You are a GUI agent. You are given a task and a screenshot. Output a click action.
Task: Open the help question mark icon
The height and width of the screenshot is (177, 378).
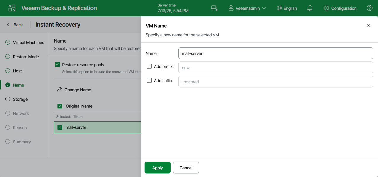point(370,8)
